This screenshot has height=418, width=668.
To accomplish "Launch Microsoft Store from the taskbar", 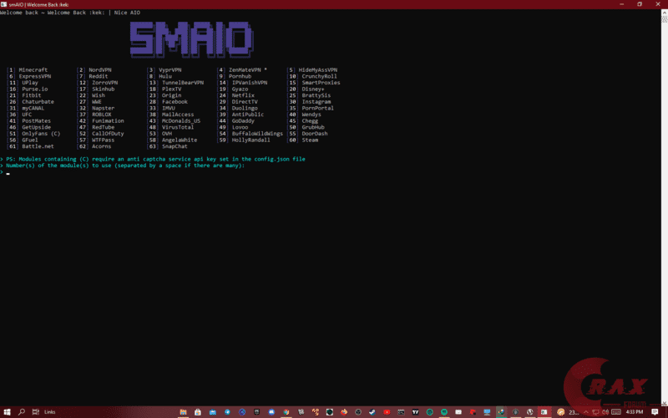I will point(198,412).
